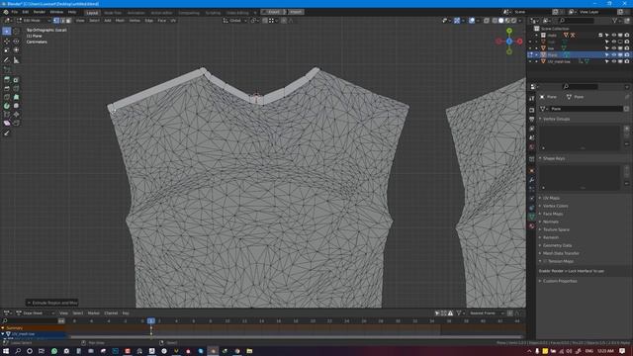Open the Render properties tab

(532, 110)
